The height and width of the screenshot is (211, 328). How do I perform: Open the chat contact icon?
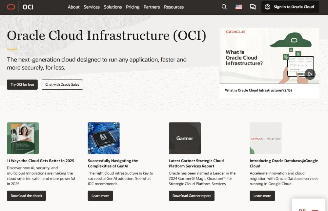click(x=253, y=7)
